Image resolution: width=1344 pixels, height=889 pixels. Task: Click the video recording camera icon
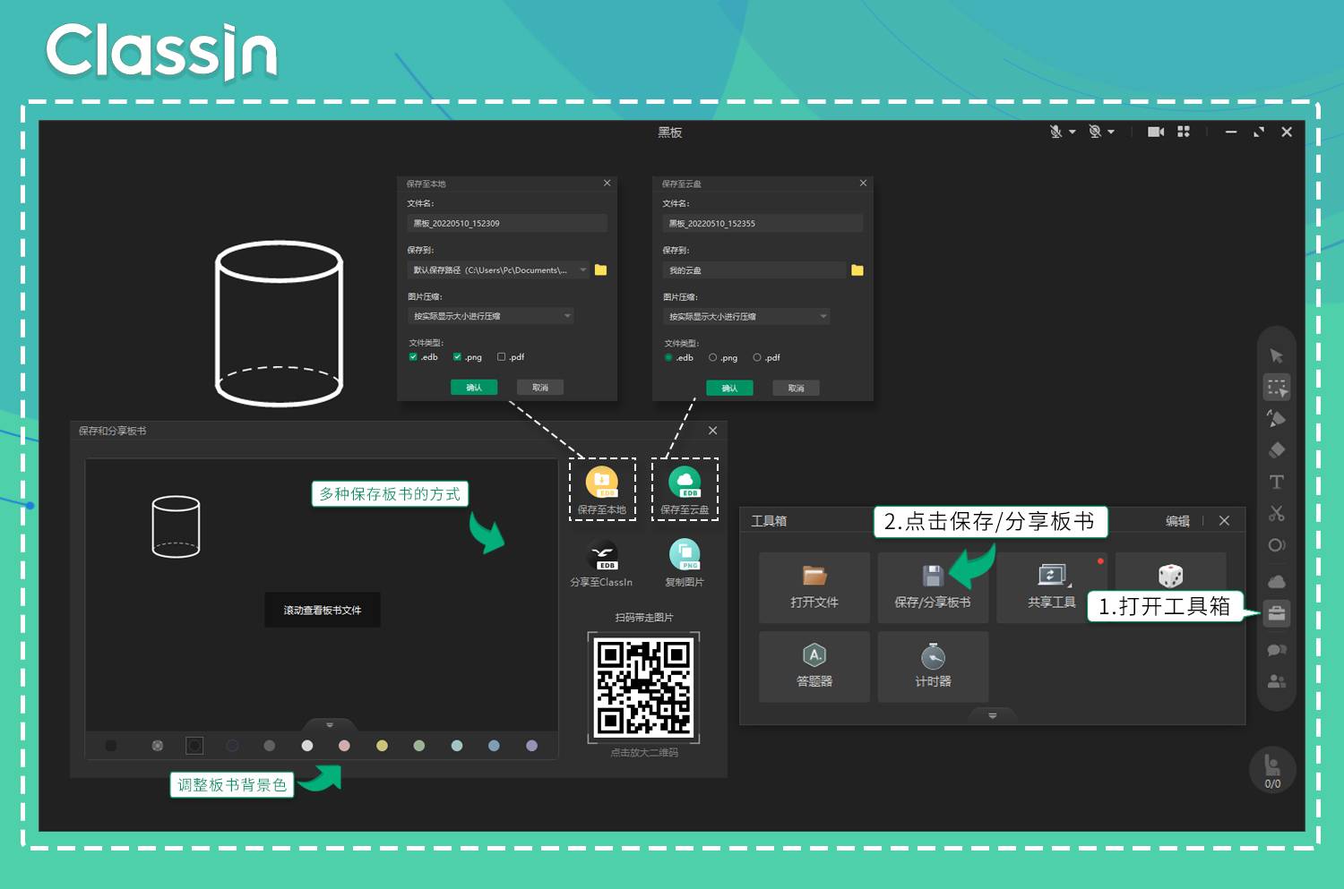coord(1156,132)
